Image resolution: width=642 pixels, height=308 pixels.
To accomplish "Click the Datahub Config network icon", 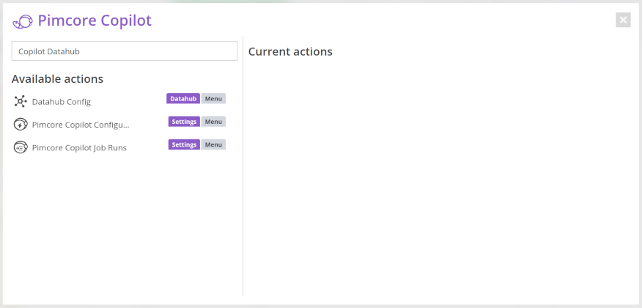I will (x=20, y=101).
